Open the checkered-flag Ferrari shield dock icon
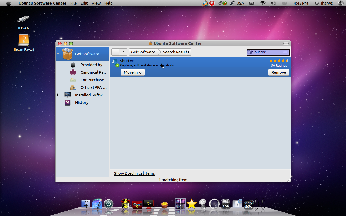The image size is (346, 216). pyautogui.click(x=126, y=204)
